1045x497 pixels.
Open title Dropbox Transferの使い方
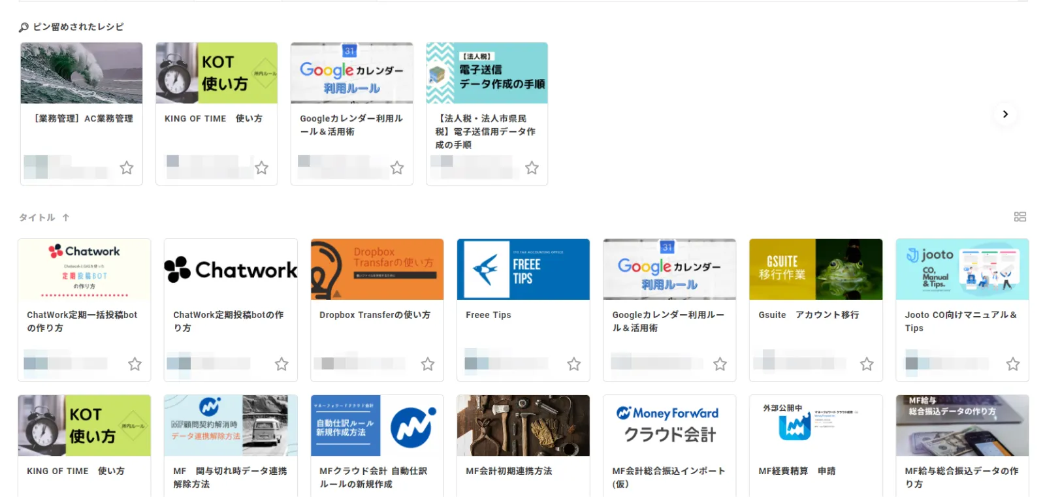point(375,315)
